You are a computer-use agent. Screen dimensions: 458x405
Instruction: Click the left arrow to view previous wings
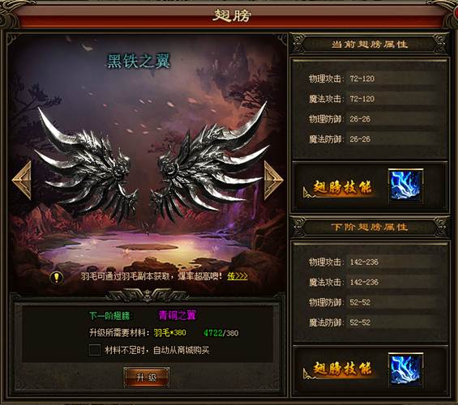point(22,181)
